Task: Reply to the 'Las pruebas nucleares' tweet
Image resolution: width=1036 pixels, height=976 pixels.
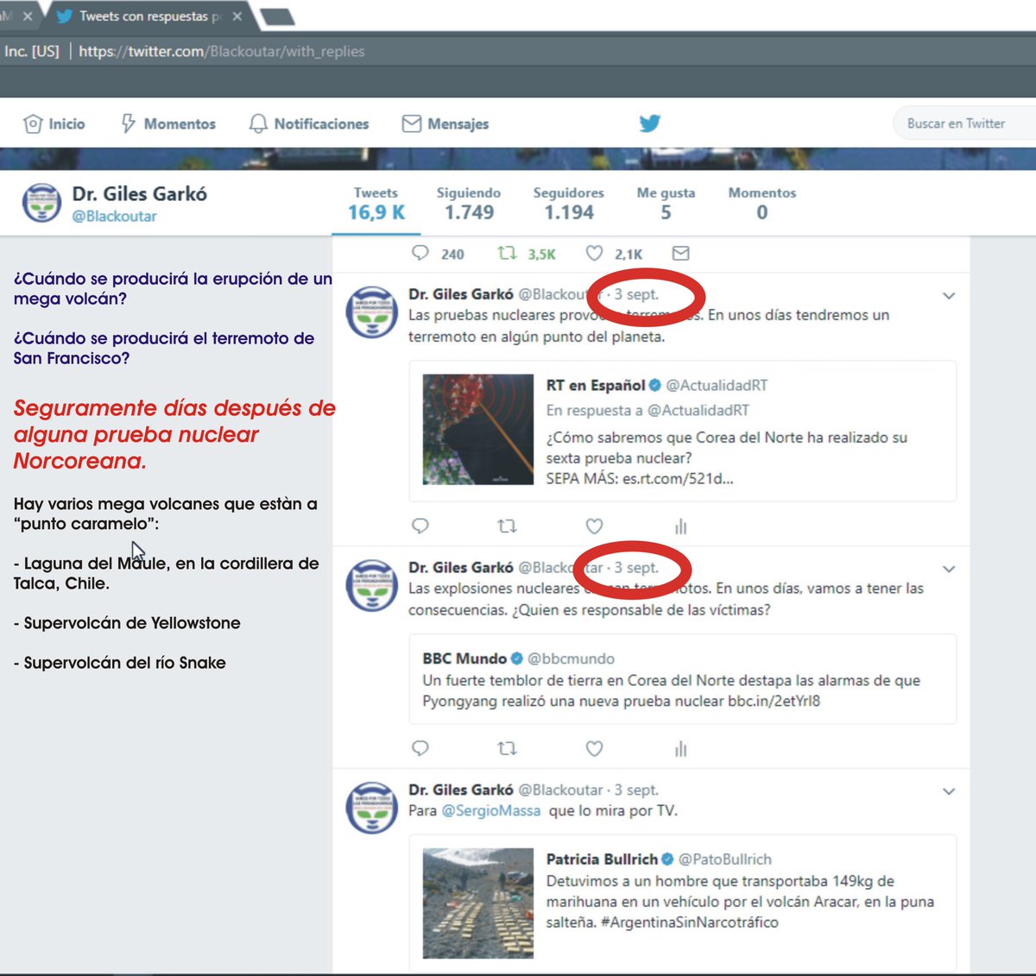Action: click(x=420, y=526)
